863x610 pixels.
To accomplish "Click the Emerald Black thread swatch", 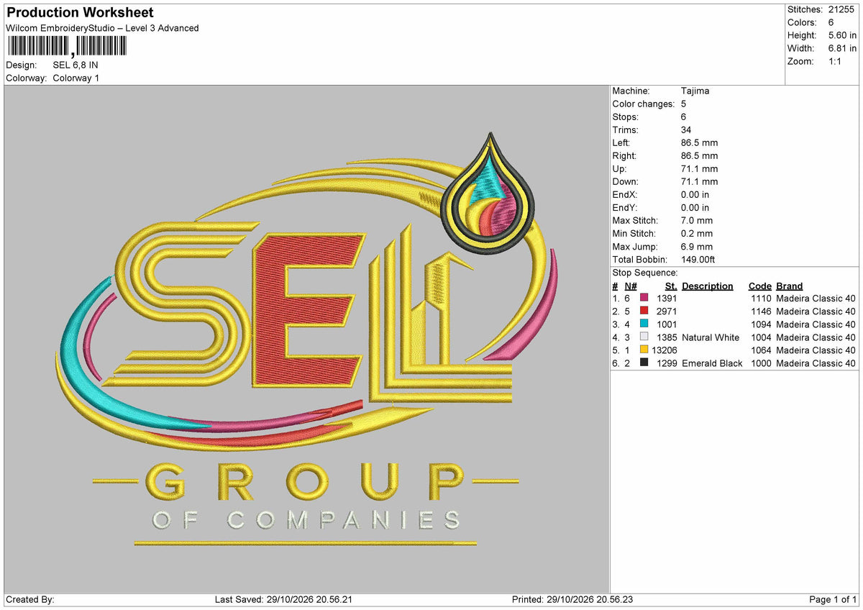I will [x=644, y=363].
